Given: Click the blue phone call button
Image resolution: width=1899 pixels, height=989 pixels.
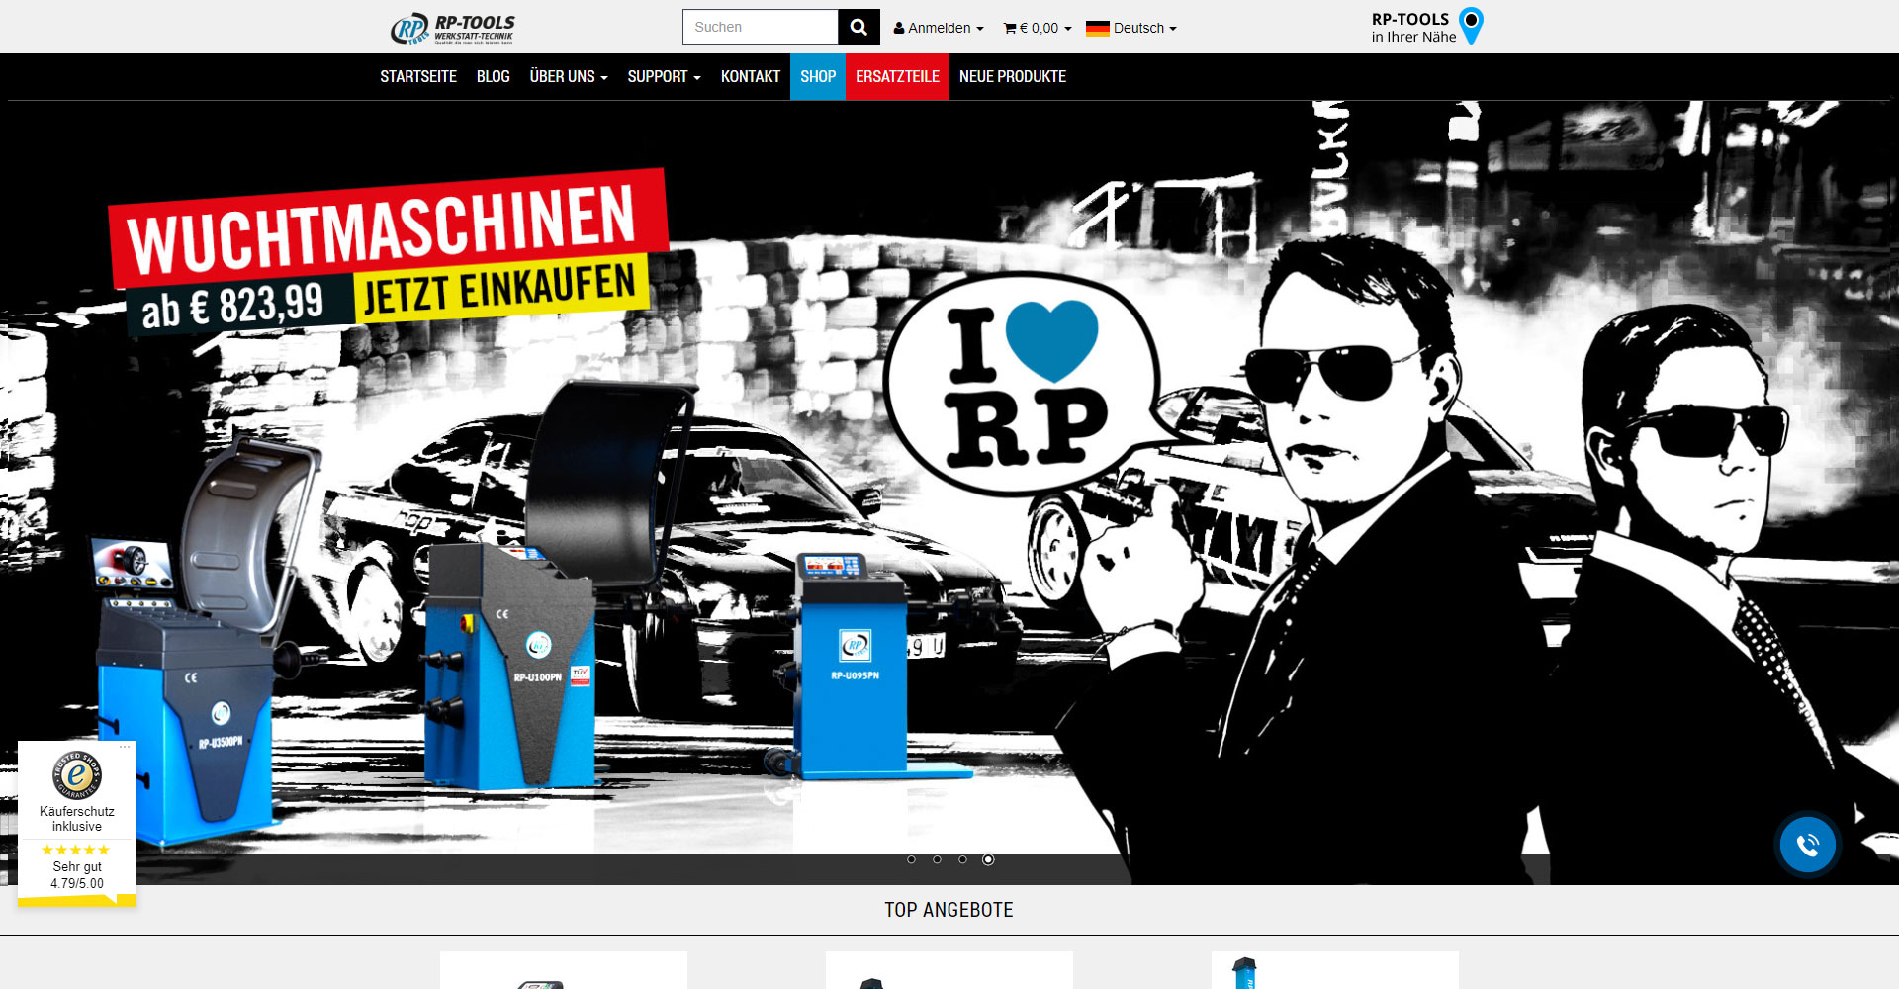Looking at the screenshot, I should point(1807,845).
